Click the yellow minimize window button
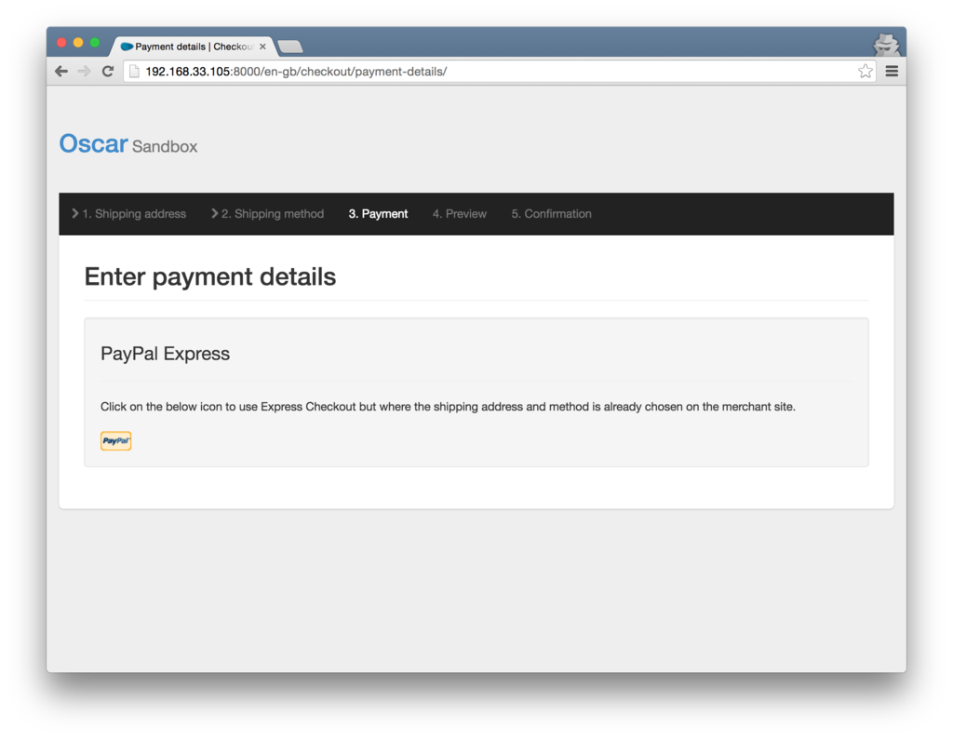This screenshot has height=739, width=953. (78, 43)
